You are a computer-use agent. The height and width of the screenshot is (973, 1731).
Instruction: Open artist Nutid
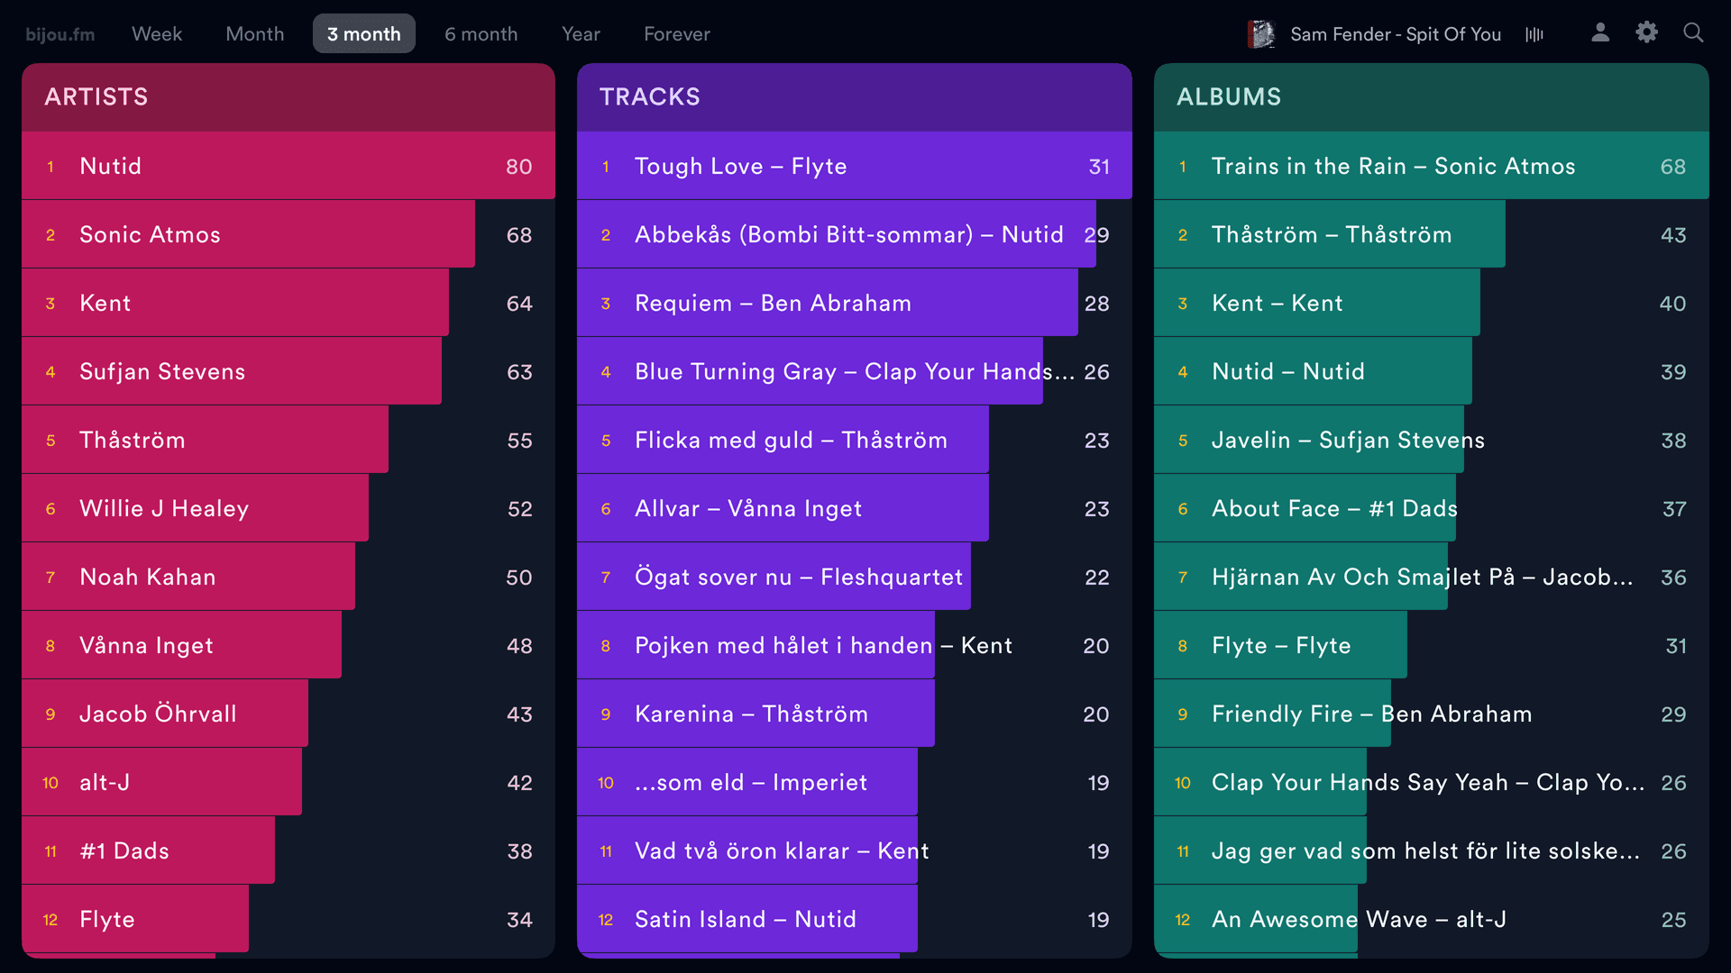tap(288, 166)
